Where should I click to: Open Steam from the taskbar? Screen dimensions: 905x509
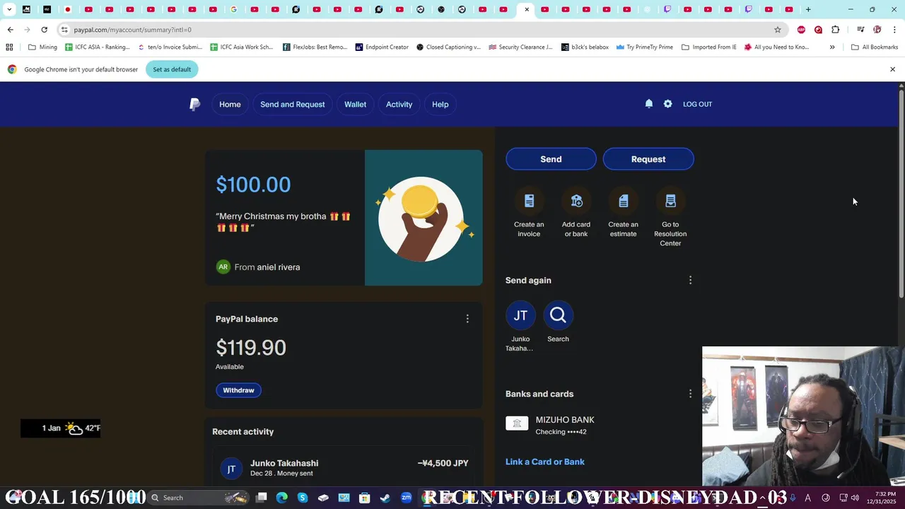pos(385,498)
